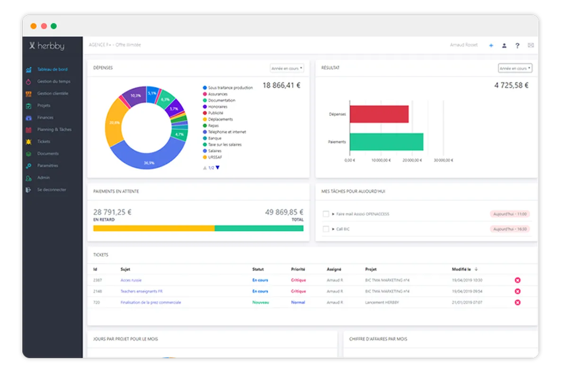568x373 pixels.
Task: Click the Se déconnecter logout icon
Action: pos(28,190)
